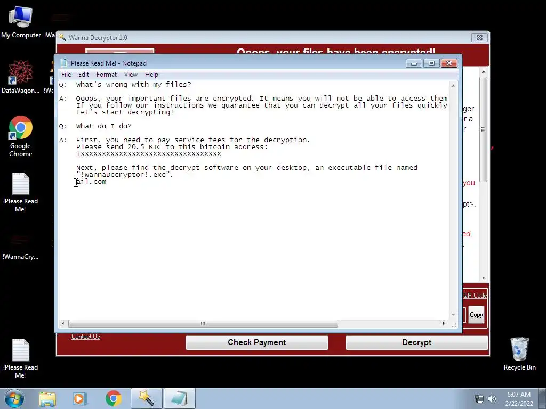Open the Notepad Format menu
This screenshot has height=409, width=546.
tap(107, 75)
